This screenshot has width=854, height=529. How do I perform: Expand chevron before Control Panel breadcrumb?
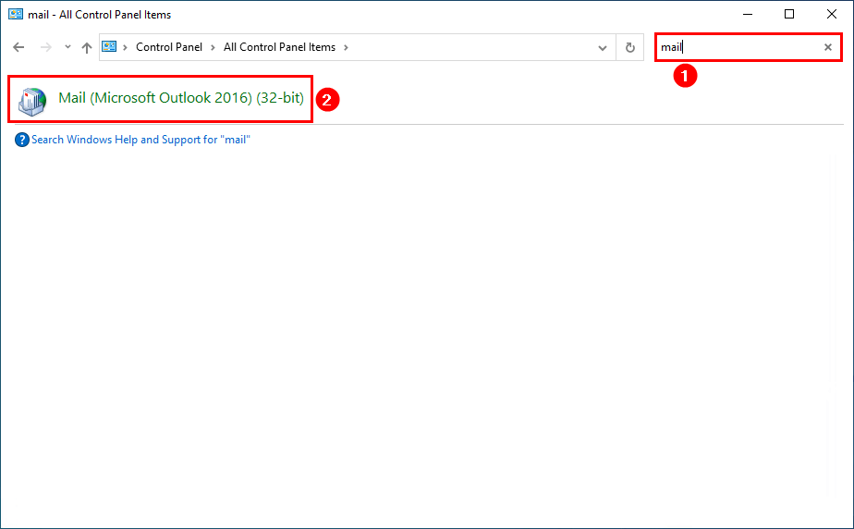point(125,47)
